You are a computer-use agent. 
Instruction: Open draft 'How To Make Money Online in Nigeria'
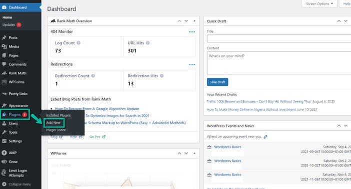tap(251, 110)
